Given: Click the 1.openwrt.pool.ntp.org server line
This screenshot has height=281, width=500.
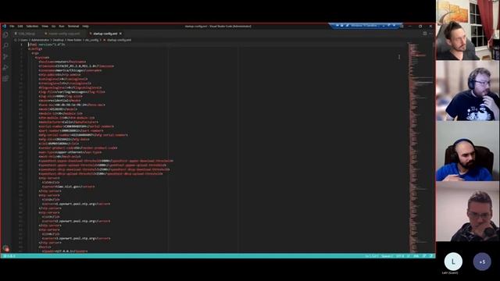Looking at the screenshot, I should [76, 204].
